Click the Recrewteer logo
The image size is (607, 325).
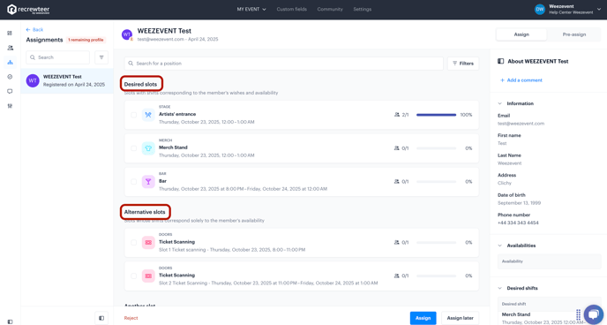tap(28, 10)
